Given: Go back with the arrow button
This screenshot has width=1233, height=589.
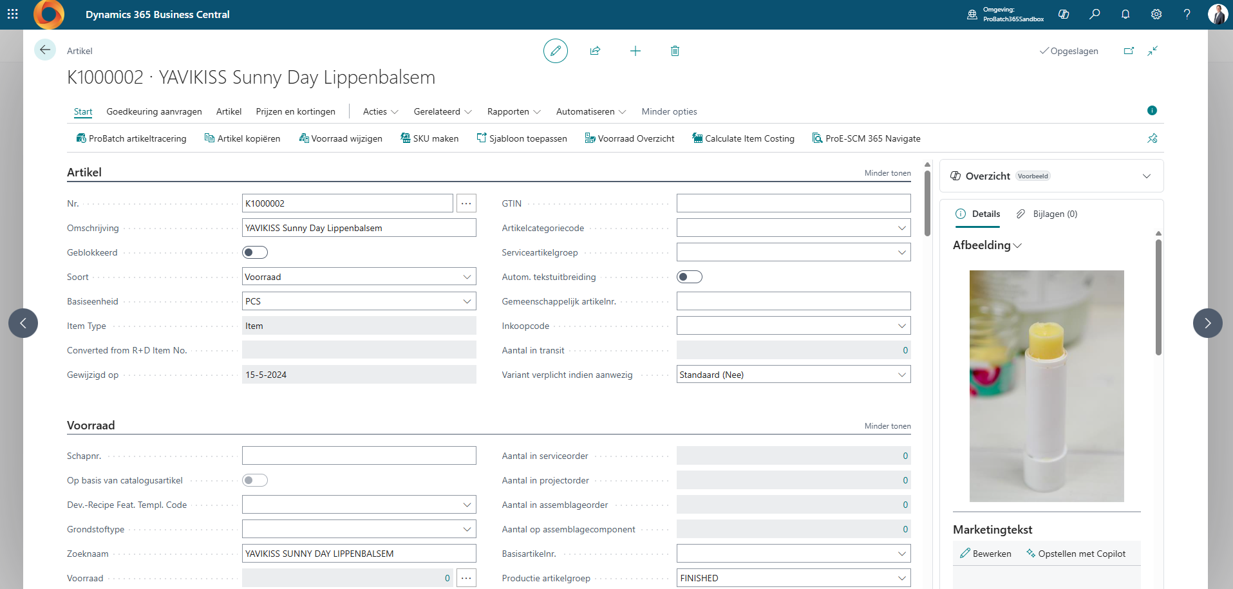Looking at the screenshot, I should (x=45, y=50).
